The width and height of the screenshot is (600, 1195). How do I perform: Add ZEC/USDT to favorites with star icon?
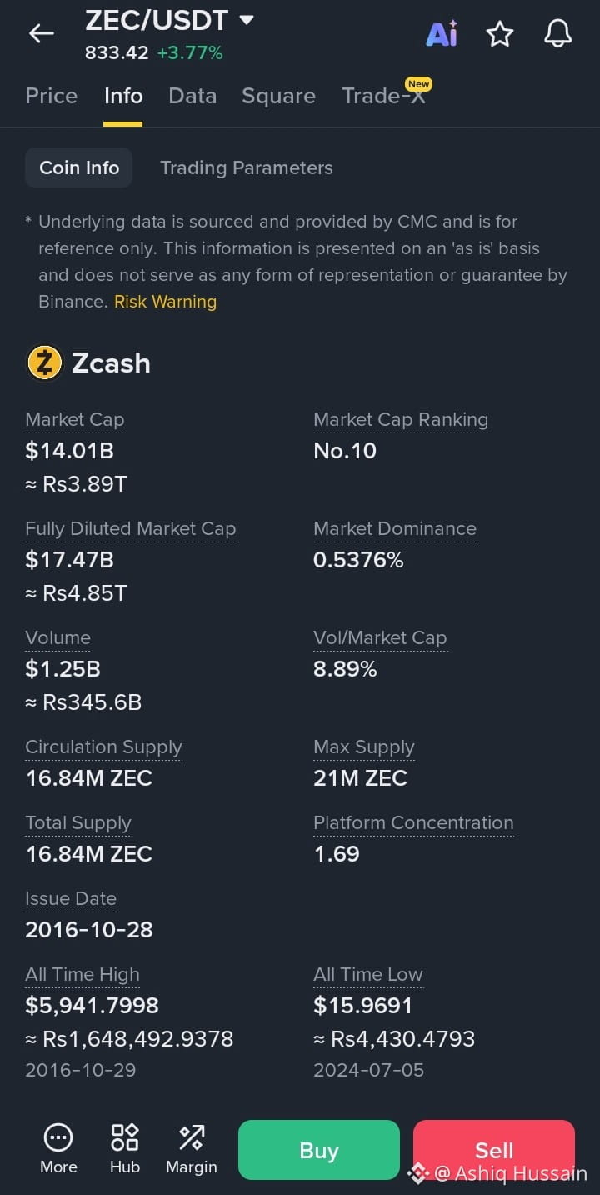point(500,33)
